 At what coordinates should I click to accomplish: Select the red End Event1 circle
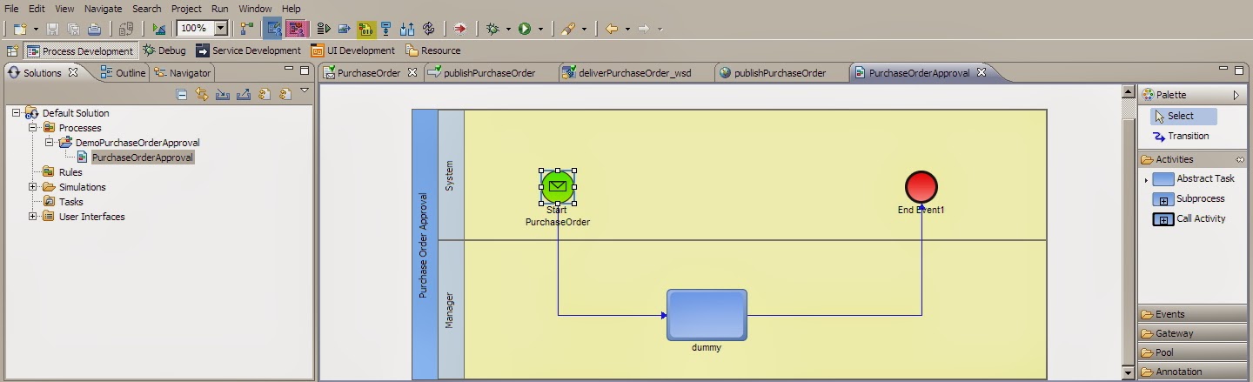pos(921,187)
